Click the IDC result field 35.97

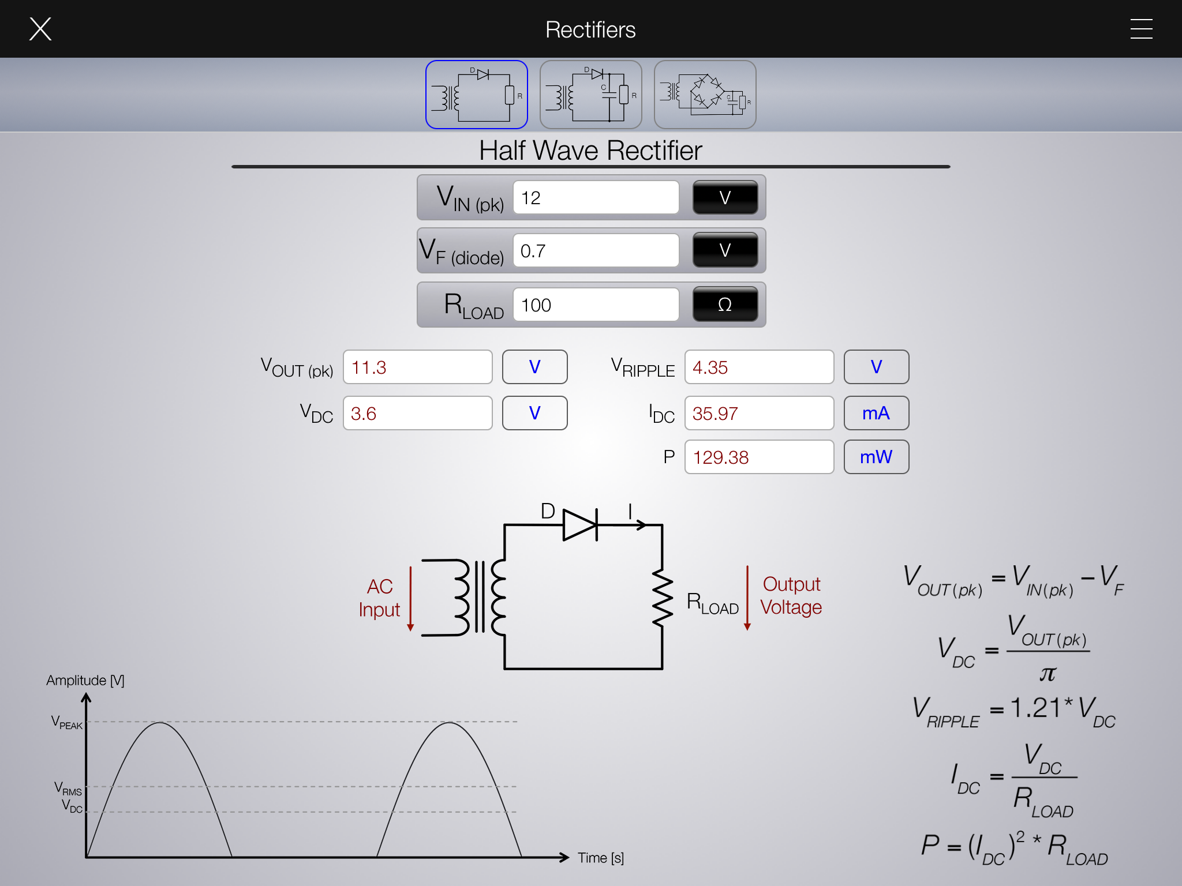tap(759, 413)
